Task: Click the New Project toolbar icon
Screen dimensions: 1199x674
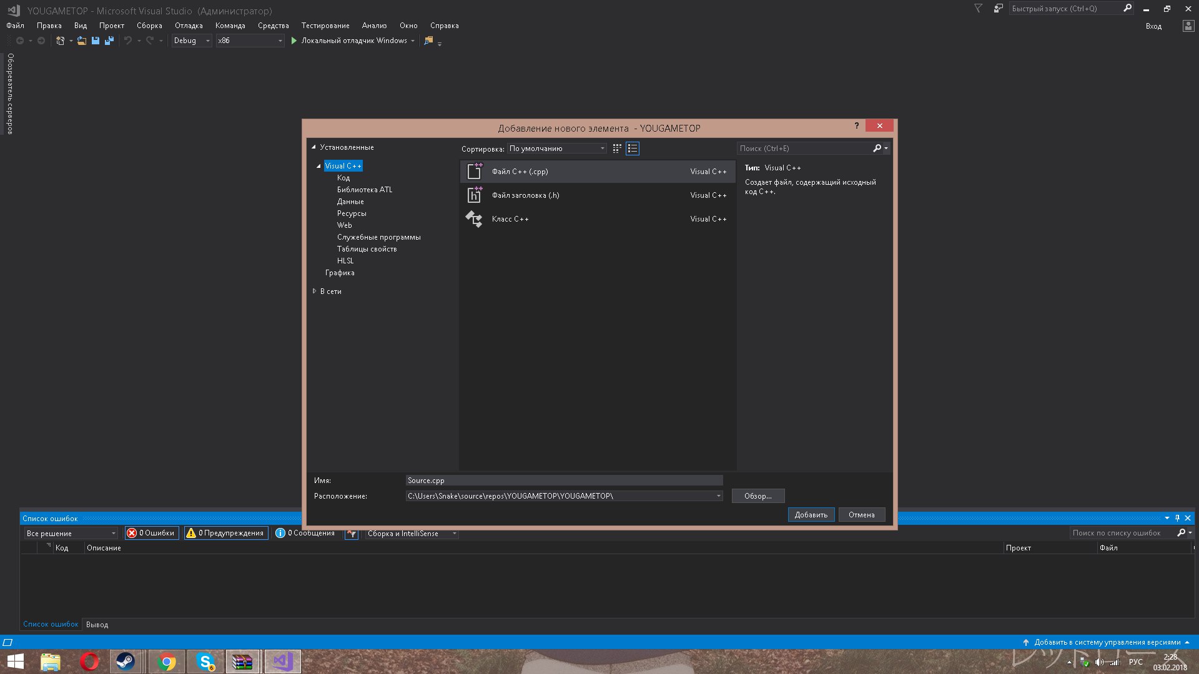Action: click(61, 41)
